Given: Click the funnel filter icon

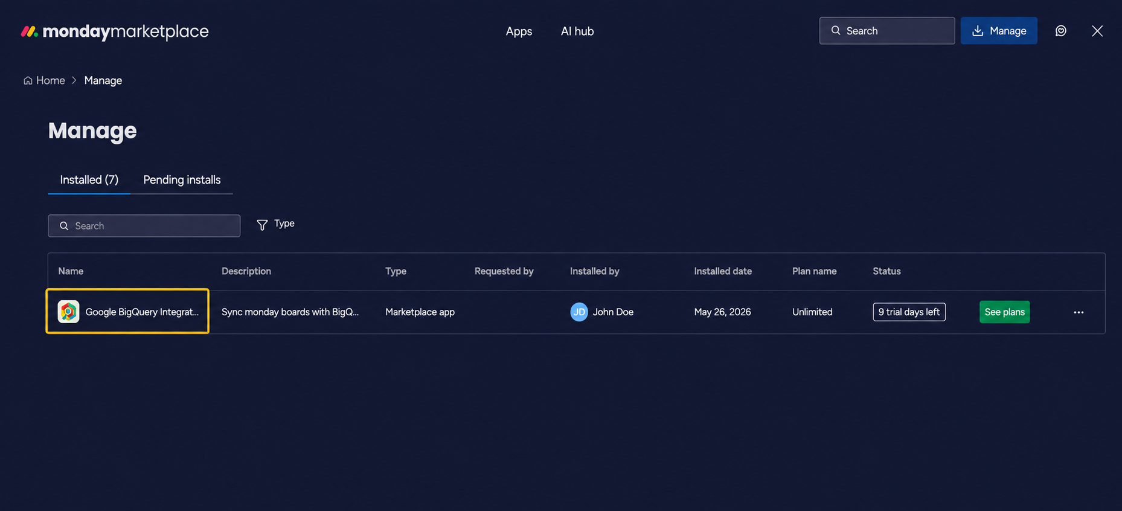Looking at the screenshot, I should [262, 225].
